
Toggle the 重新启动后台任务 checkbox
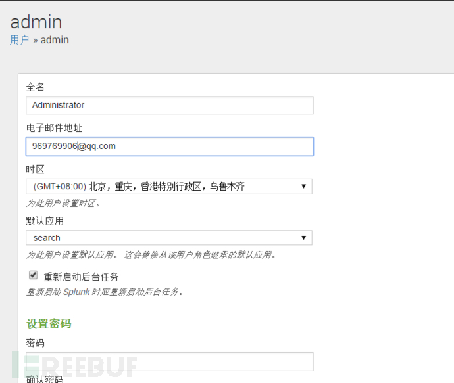click(34, 275)
